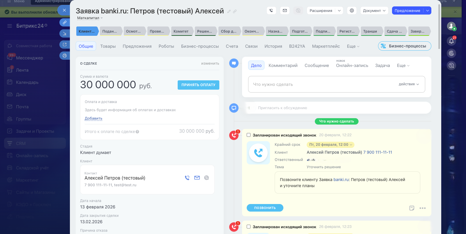Click the Что нужно сделать input field
The width and height of the screenshot is (466, 234).
(320, 84)
